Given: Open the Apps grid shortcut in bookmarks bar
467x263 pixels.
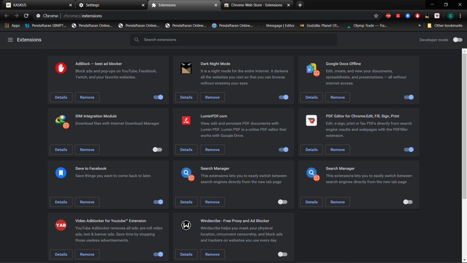Looking at the screenshot, I should [x=12, y=26].
